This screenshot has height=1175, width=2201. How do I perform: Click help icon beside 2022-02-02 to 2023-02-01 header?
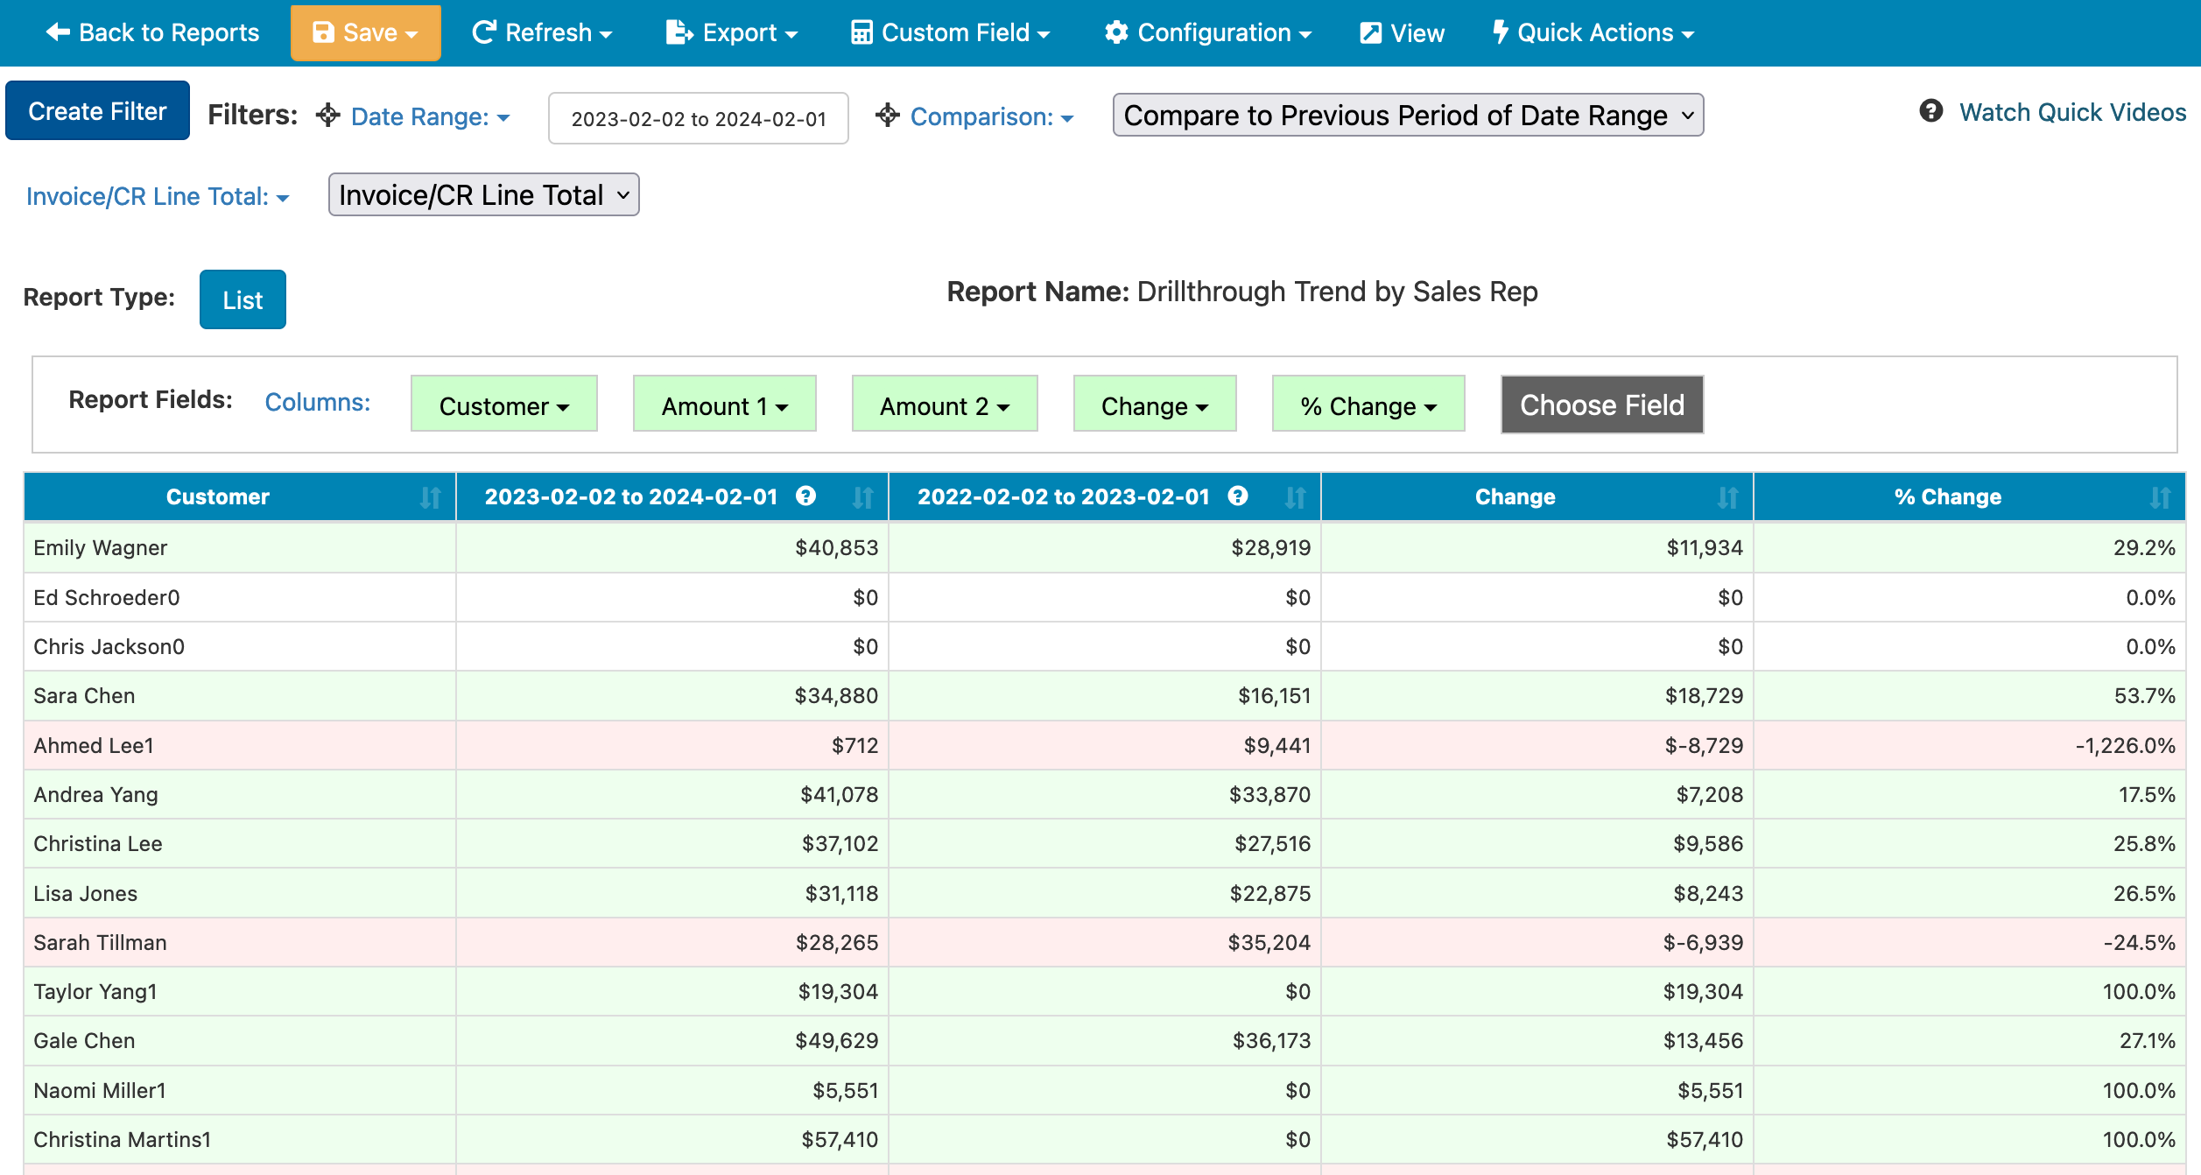(1238, 496)
